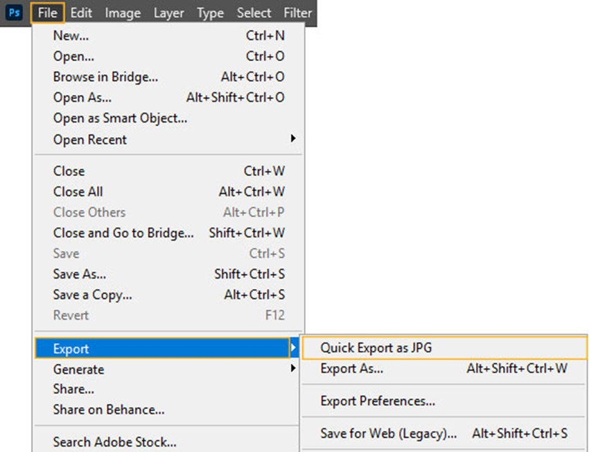Choose New... from the File menu
The image size is (589, 452).
[x=71, y=35]
